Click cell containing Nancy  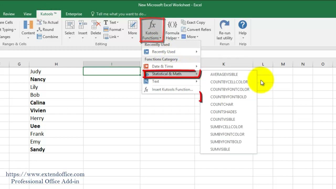pos(56,79)
